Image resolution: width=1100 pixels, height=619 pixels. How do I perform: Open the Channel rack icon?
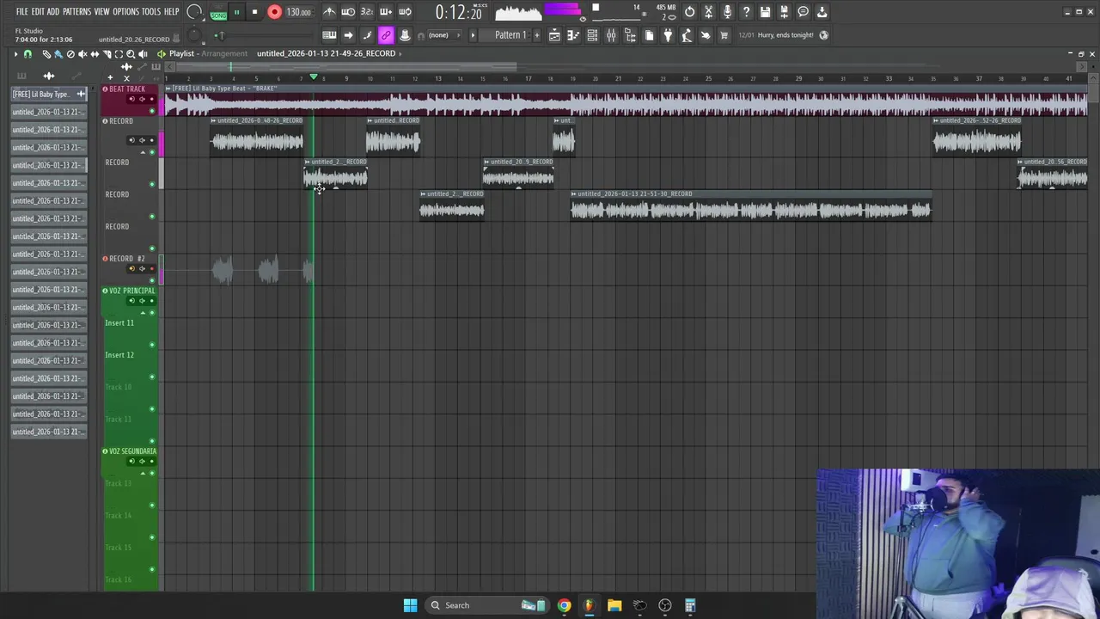point(592,35)
